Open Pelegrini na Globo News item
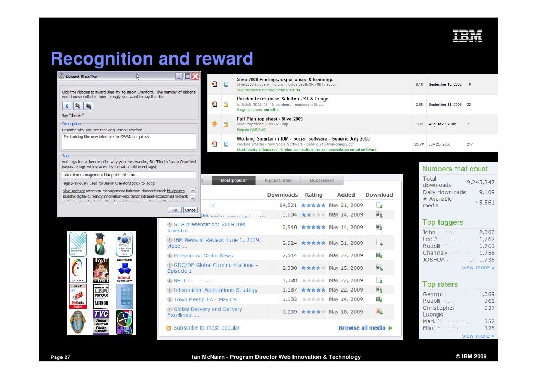 coord(203,256)
